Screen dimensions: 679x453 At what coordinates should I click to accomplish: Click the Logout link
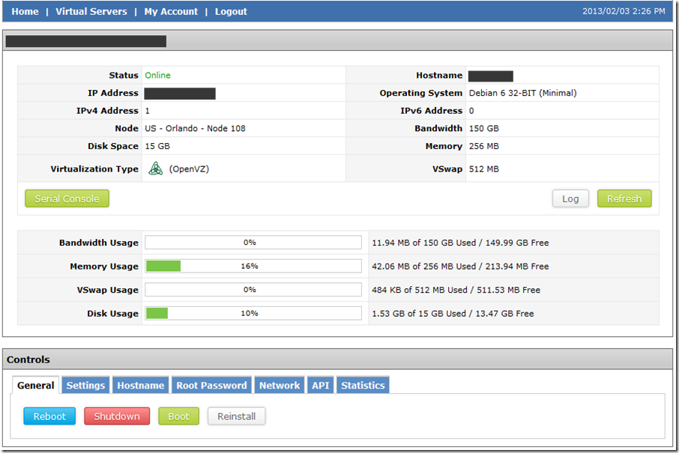click(x=231, y=12)
